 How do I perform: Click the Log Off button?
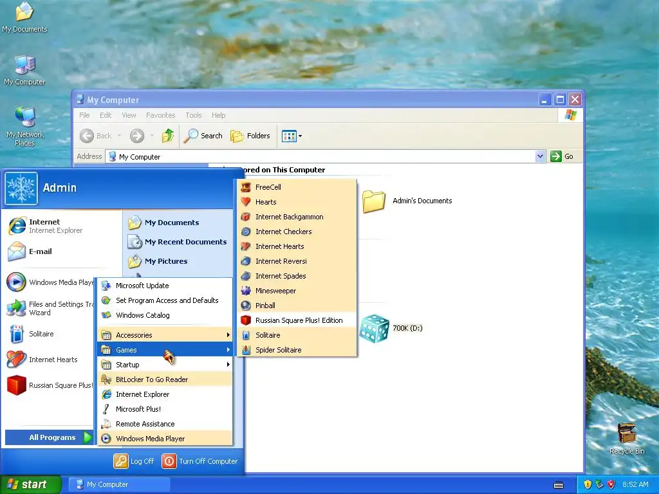pos(134,461)
